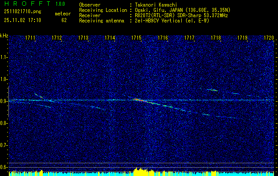Click the HROFFT title text
This screenshot has height=176, width=278.
(x=27, y=4)
